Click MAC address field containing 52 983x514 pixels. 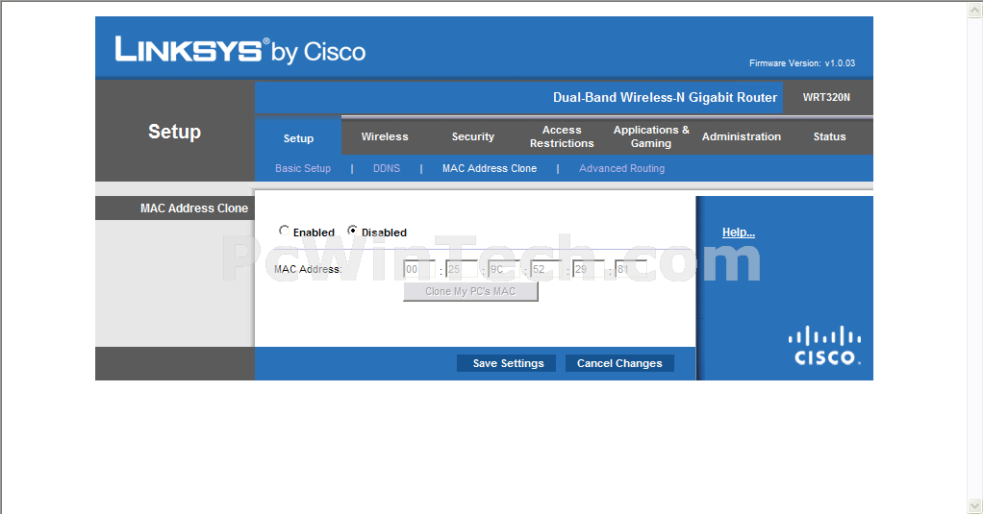tap(546, 269)
